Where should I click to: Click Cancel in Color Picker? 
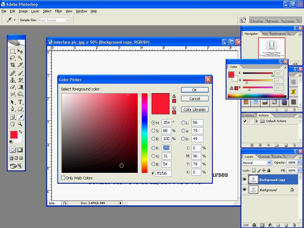click(x=195, y=98)
